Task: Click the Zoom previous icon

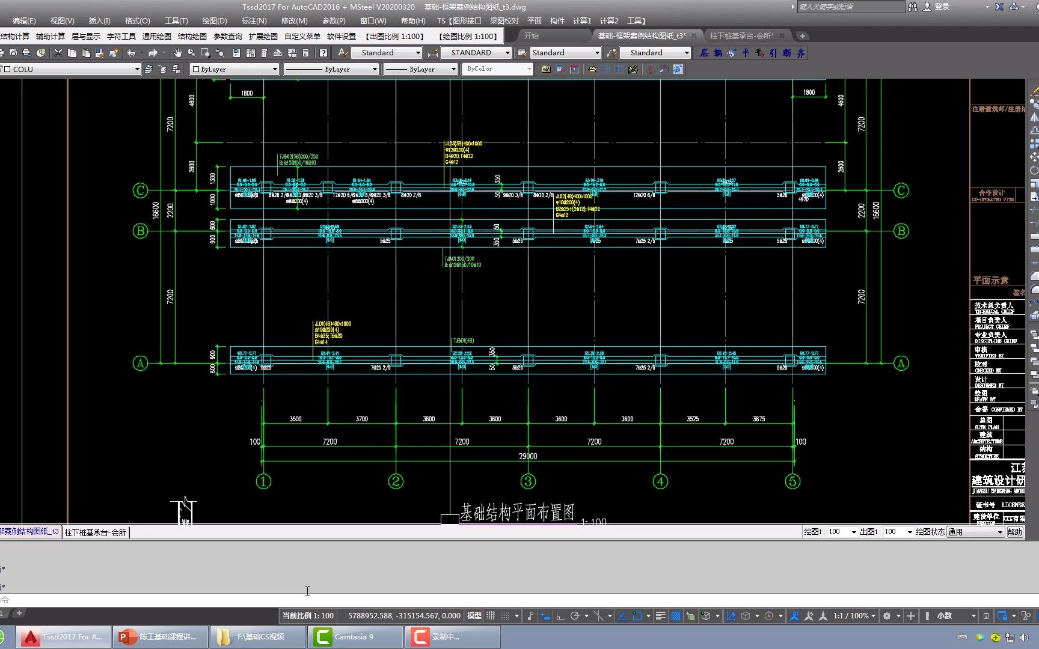Action: [219, 53]
